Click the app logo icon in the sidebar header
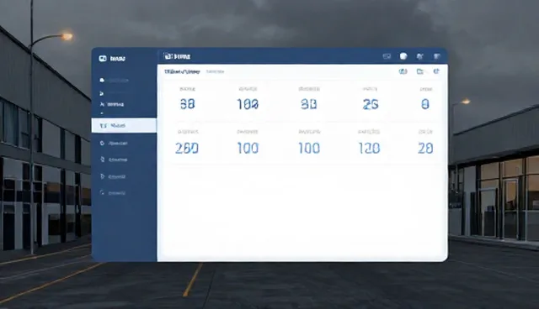This screenshot has width=539, height=309. 103,59
